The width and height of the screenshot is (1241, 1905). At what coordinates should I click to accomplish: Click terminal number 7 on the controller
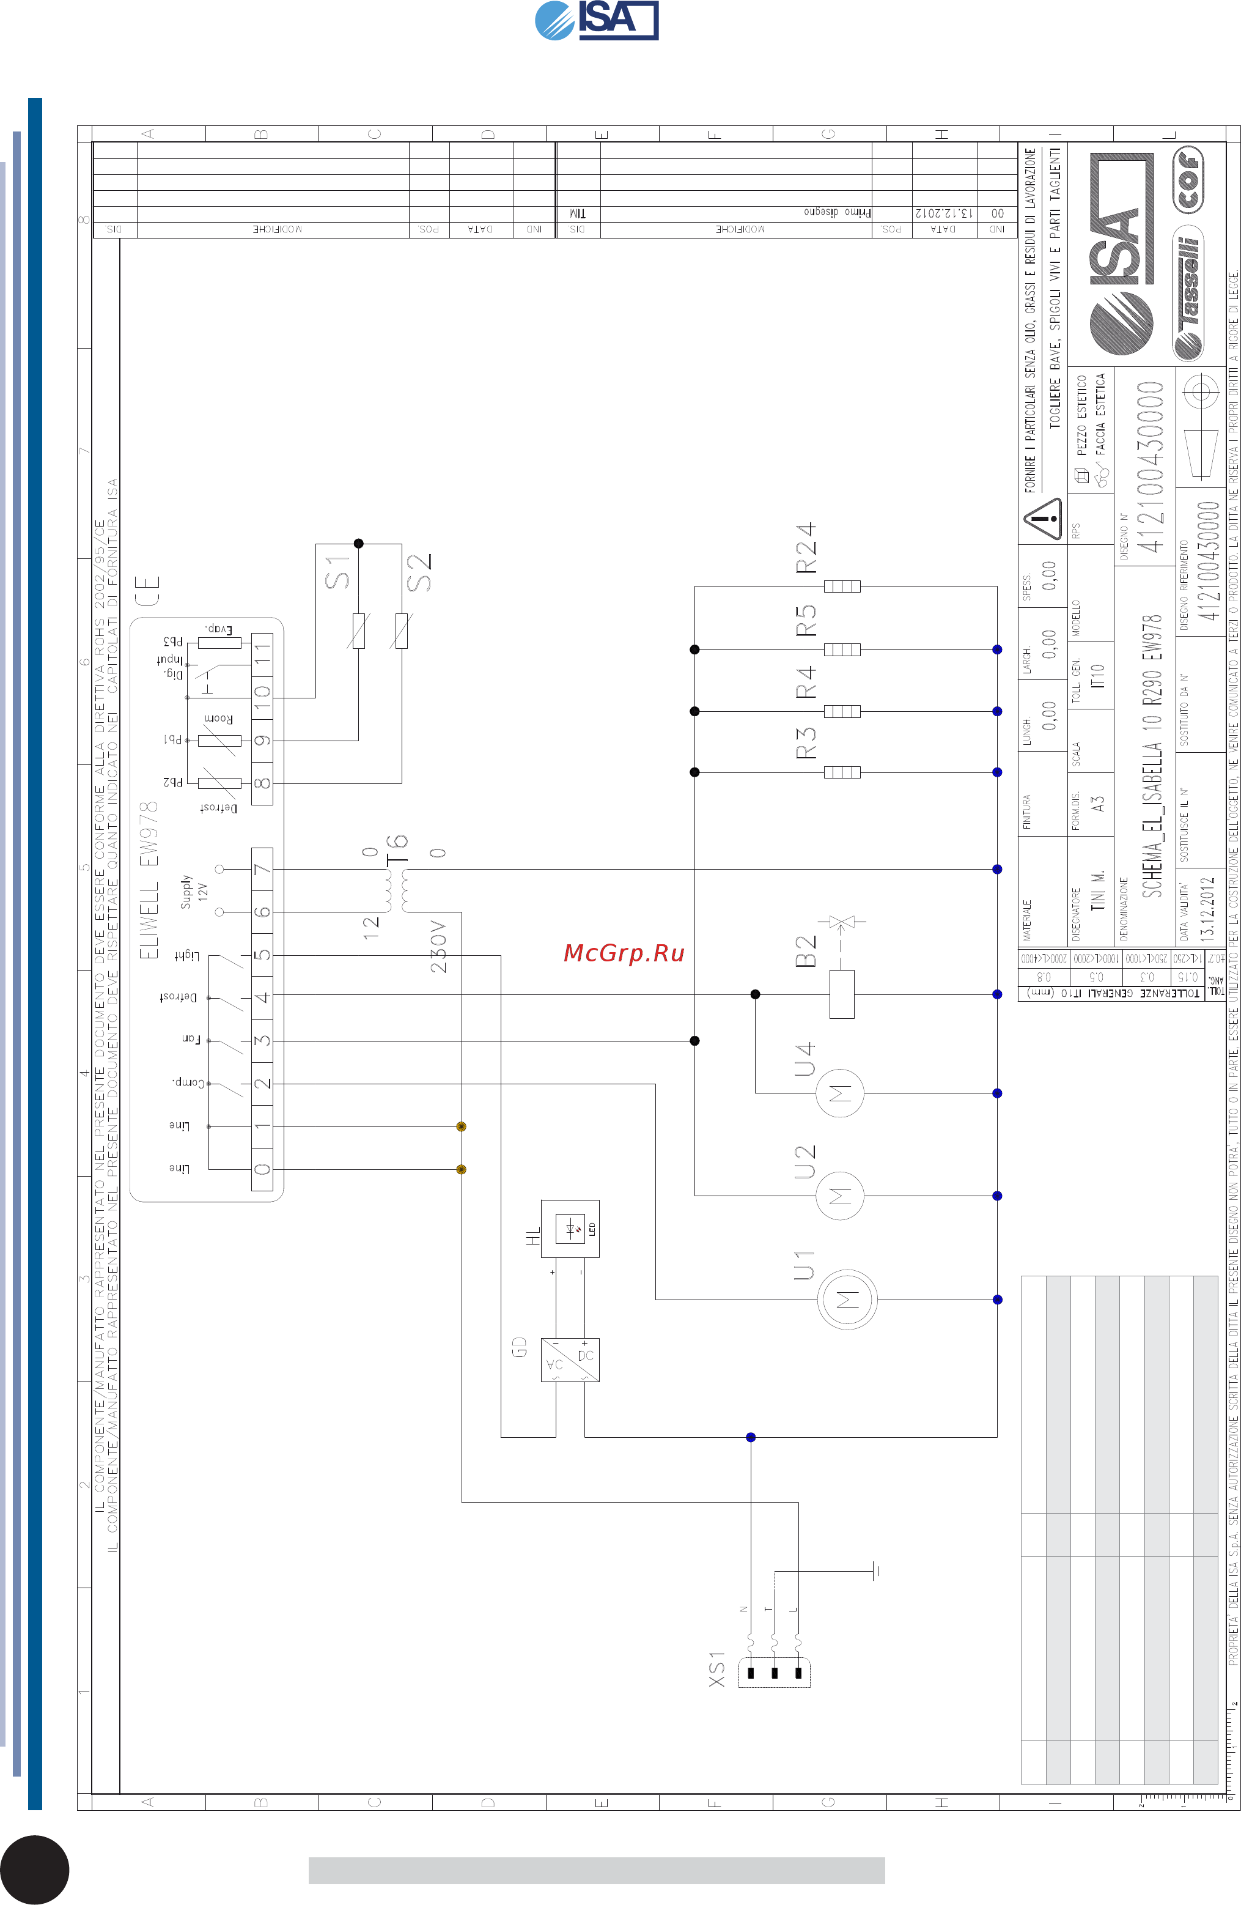click(x=262, y=869)
